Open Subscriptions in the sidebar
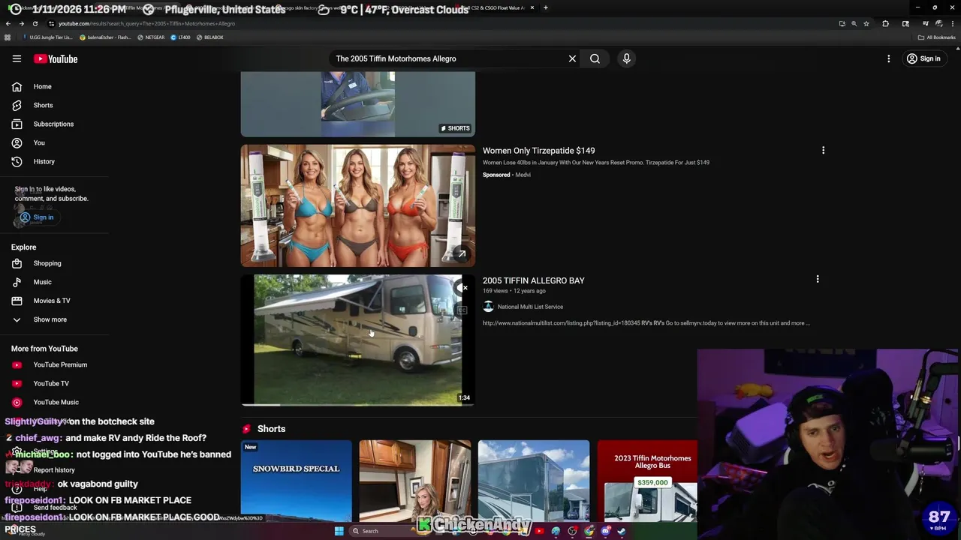Screen dimensions: 961x540 pyautogui.click(x=54, y=124)
